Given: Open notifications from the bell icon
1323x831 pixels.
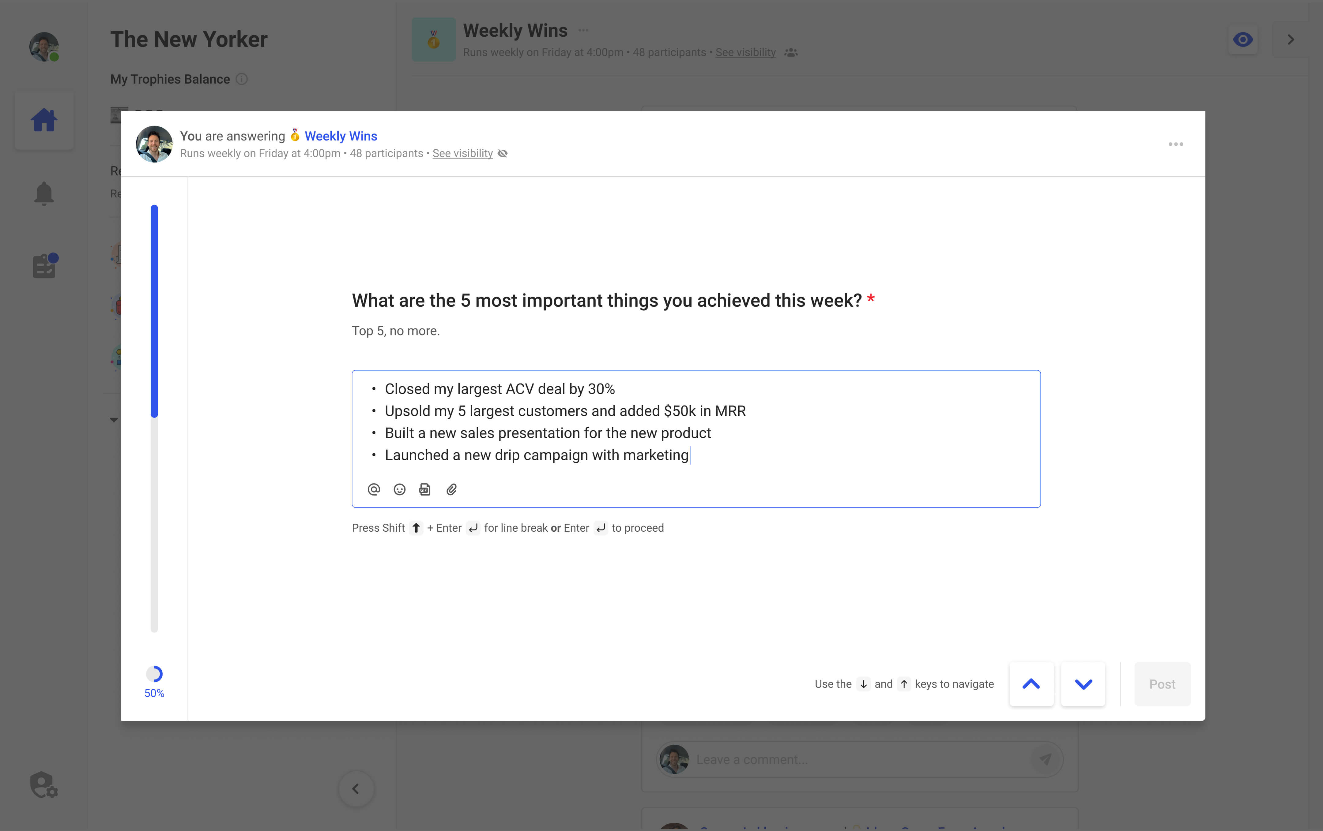Looking at the screenshot, I should pyautogui.click(x=44, y=193).
